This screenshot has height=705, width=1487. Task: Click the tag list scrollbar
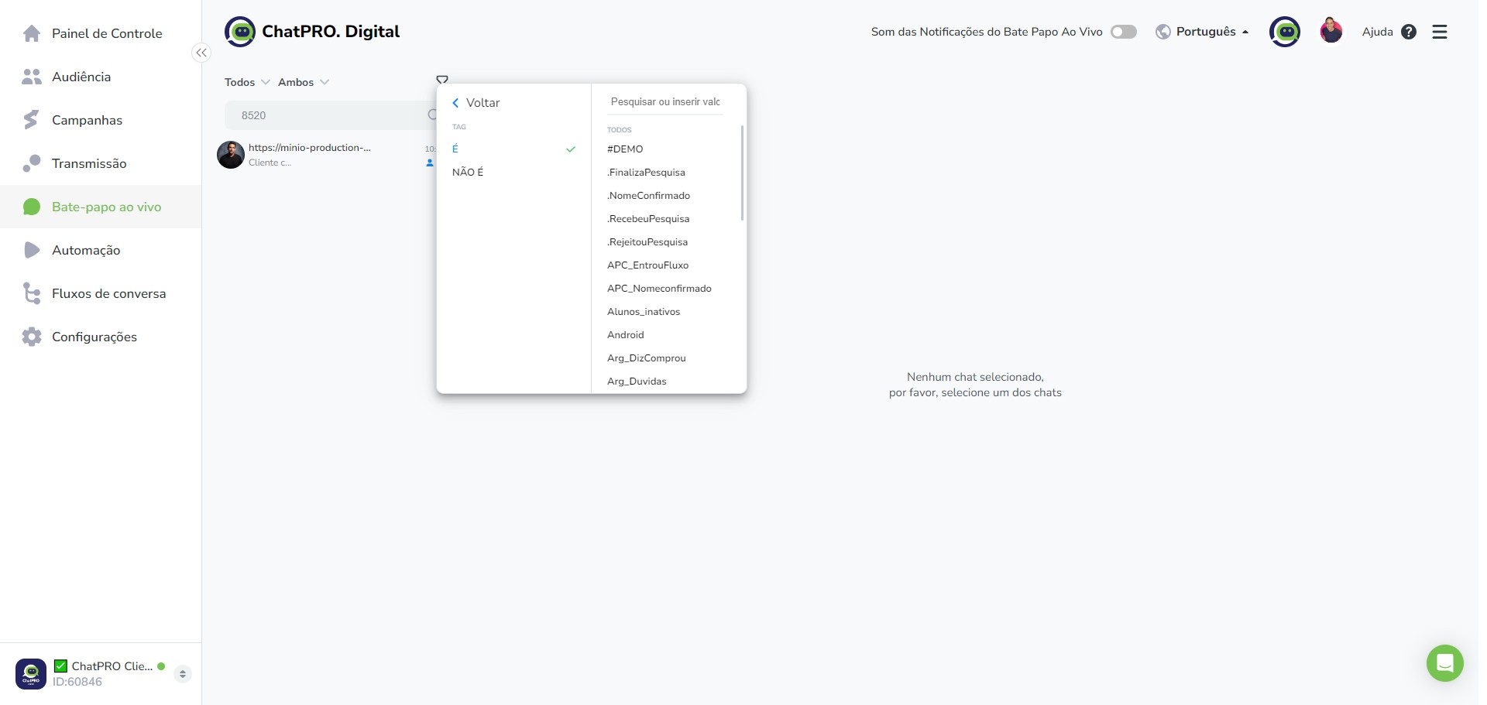click(x=742, y=173)
